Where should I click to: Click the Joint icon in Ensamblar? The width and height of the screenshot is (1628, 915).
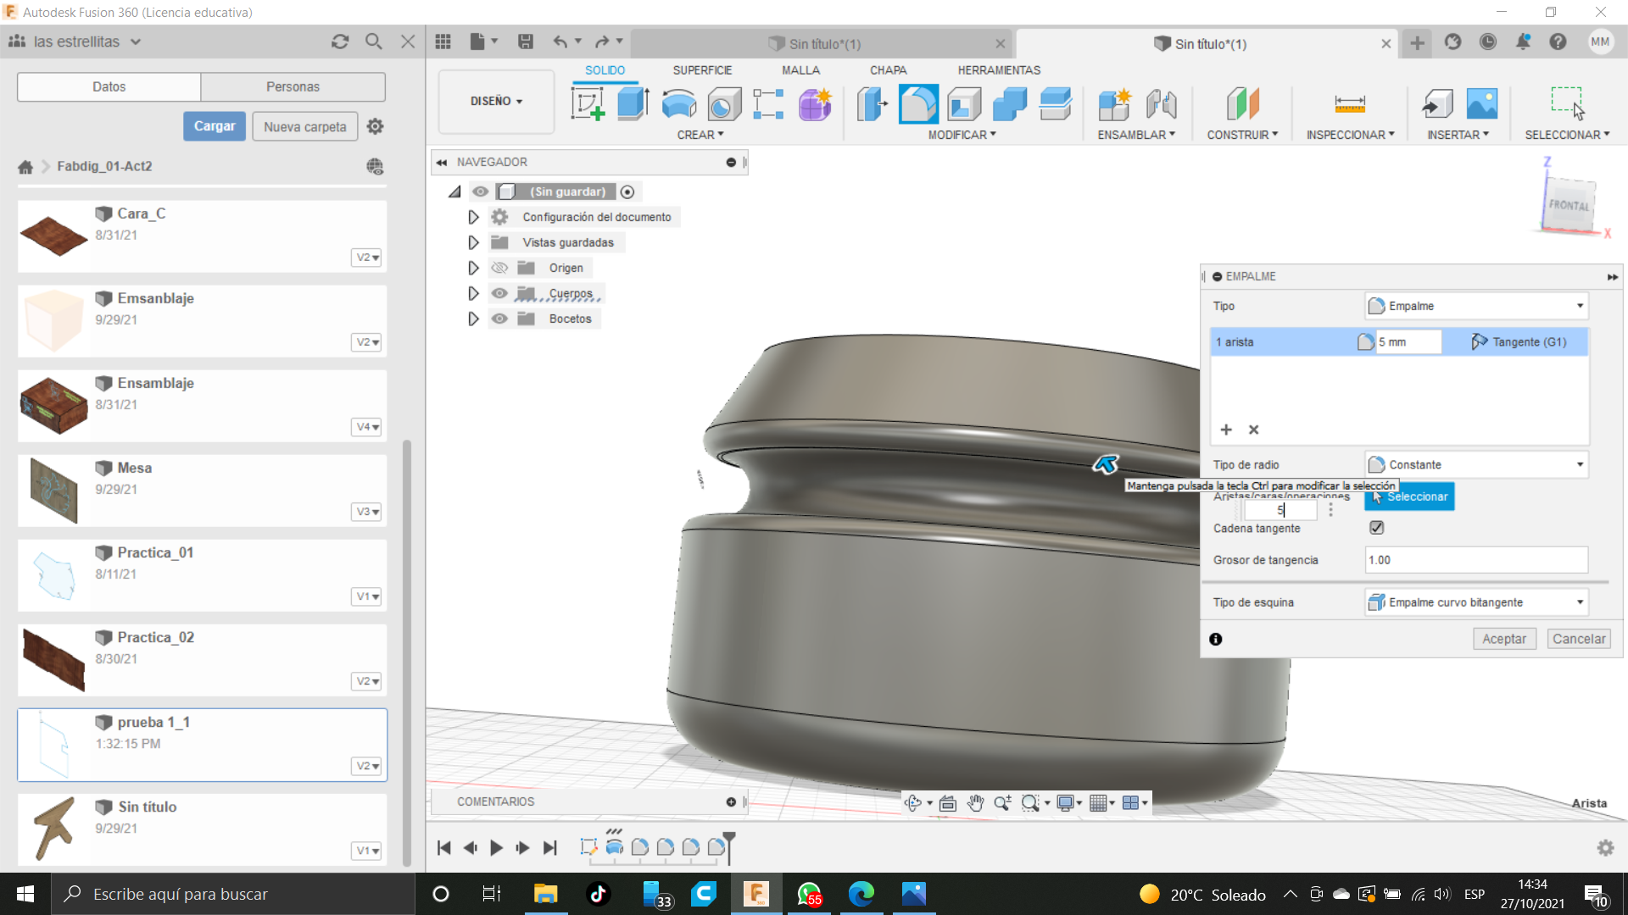1161,104
